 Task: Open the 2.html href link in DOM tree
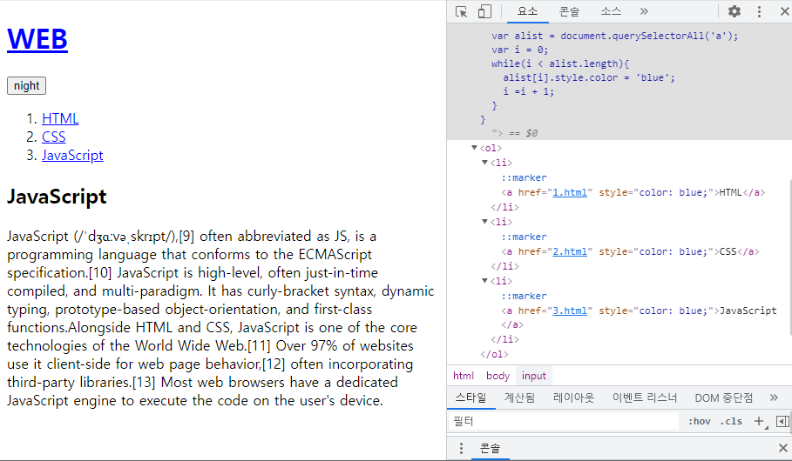[x=570, y=251]
